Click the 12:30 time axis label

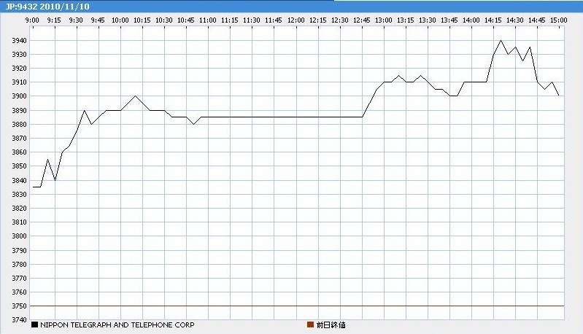339,20
